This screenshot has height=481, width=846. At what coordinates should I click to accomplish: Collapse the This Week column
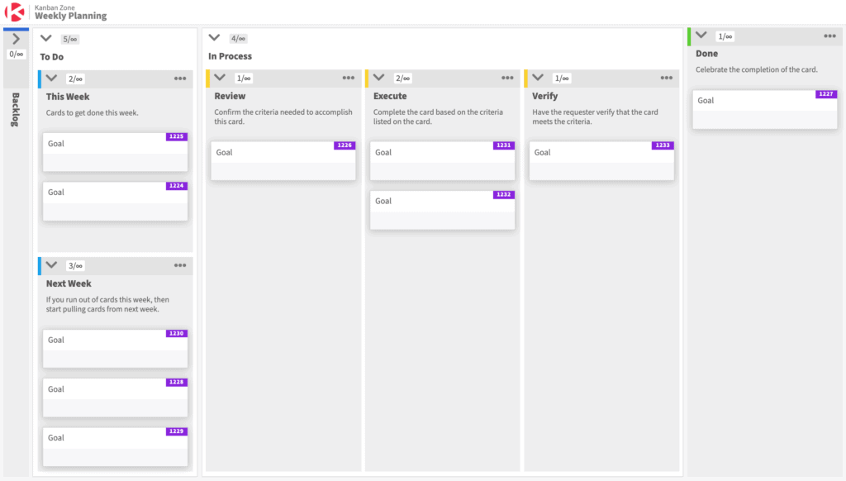(x=51, y=79)
